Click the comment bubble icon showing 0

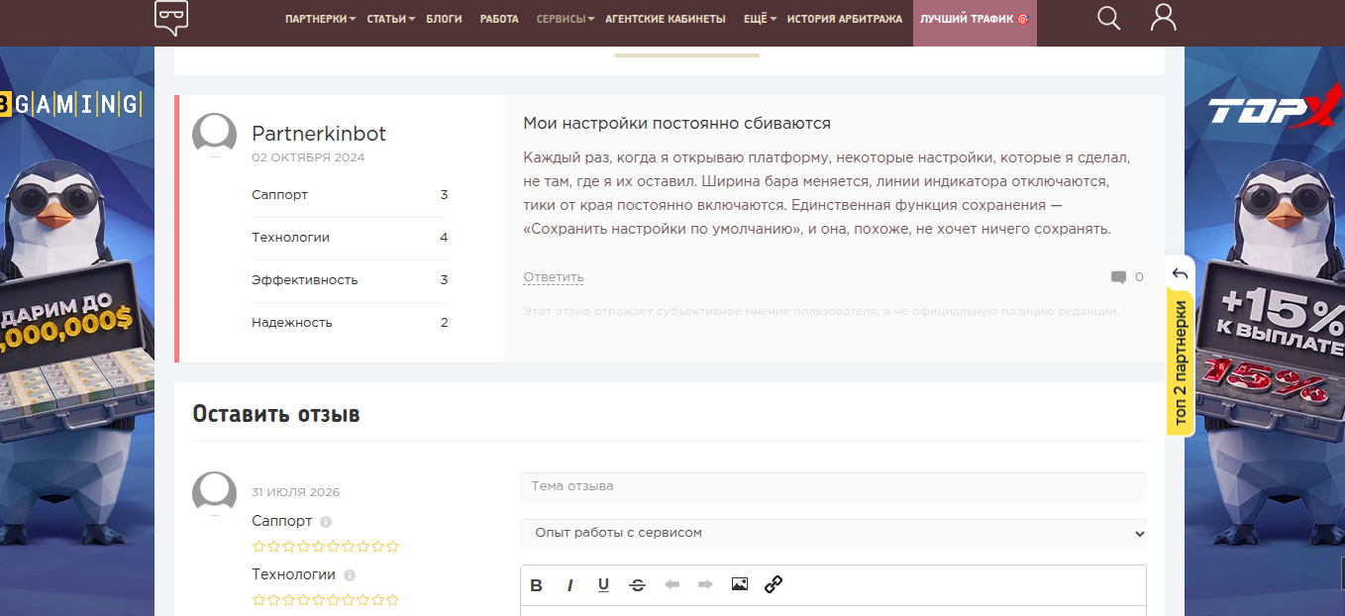(x=1118, y=277)
